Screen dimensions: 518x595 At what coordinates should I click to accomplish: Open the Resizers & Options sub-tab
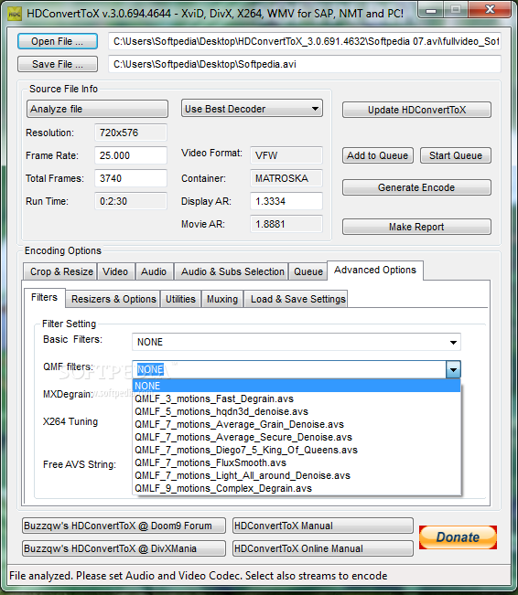tap(113, 299)
